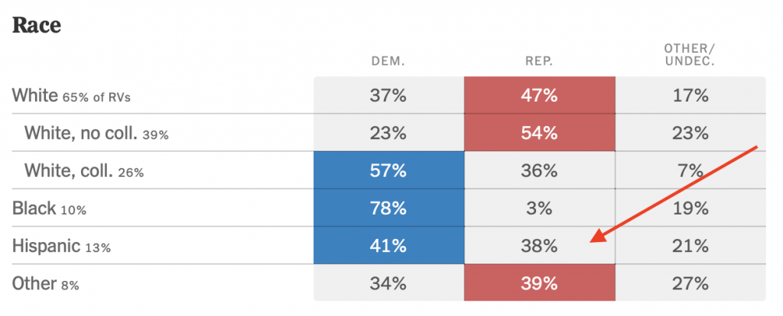783x316 pixels.
Task: Click the "White, coll. 26%" row label
Action: click(x=84, y=171)
